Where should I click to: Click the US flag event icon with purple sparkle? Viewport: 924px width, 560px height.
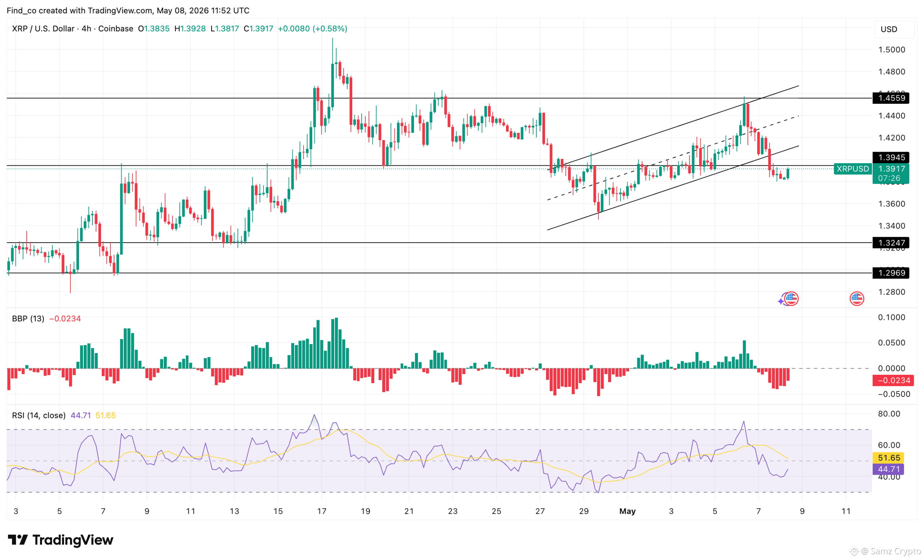point(788,299)
